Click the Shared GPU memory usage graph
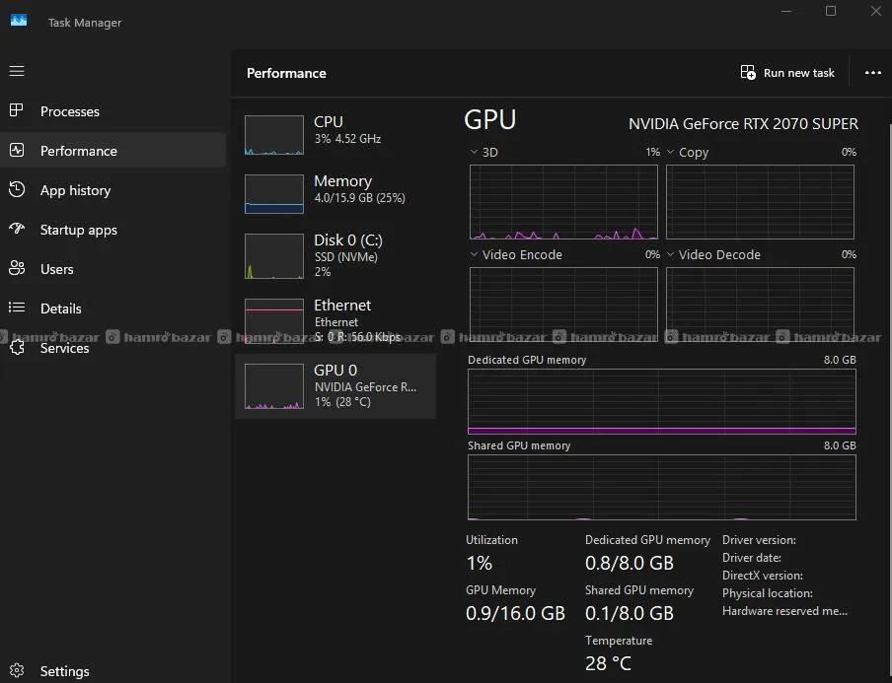This screenshot has height=683, width=892. pyautogui.click(x=662, y=487)
